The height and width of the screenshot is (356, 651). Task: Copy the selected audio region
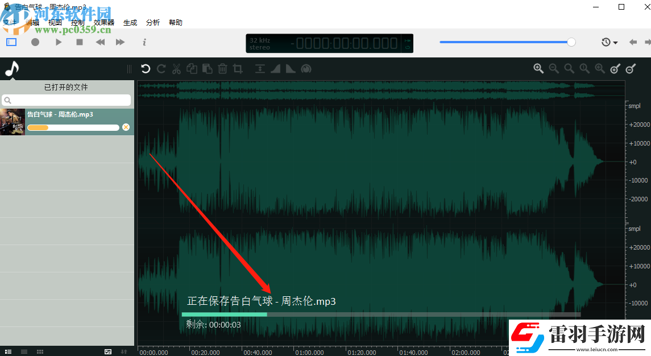click(192, 68)
